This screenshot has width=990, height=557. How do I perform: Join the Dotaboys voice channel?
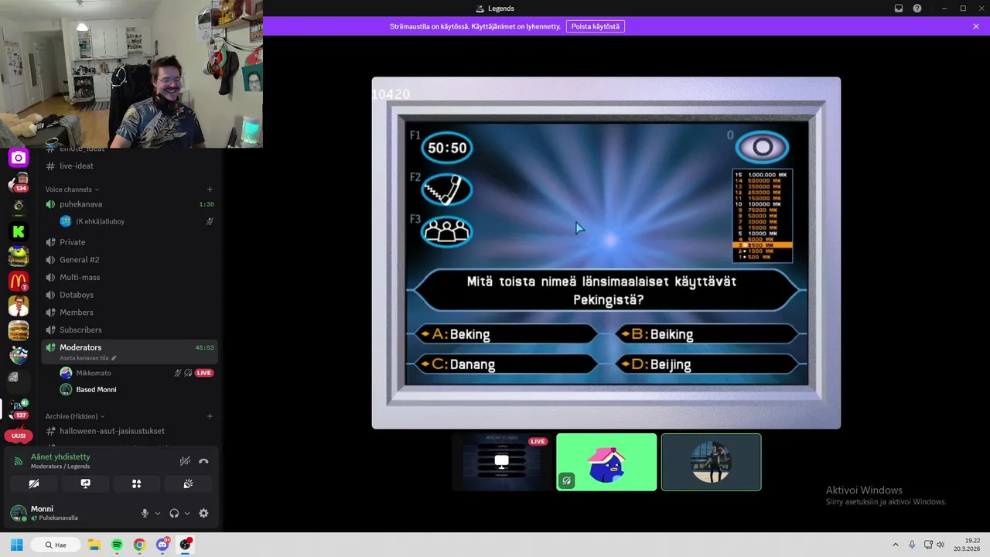click(129, 295)
